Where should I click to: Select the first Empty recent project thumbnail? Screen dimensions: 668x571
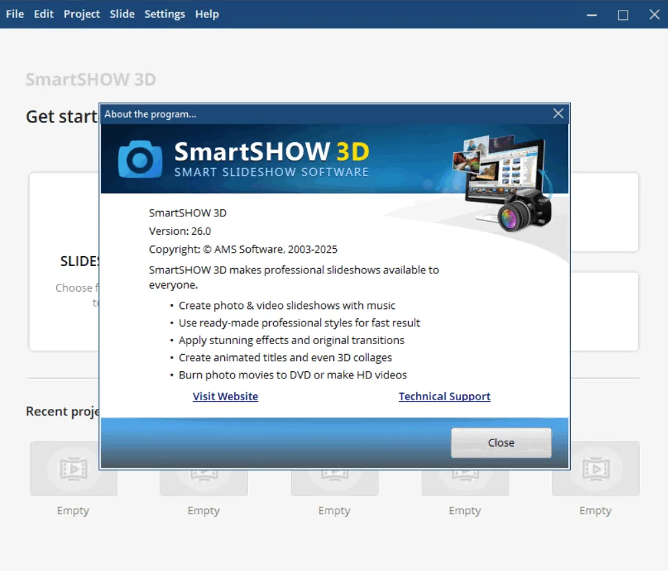[x=73, y=468]
